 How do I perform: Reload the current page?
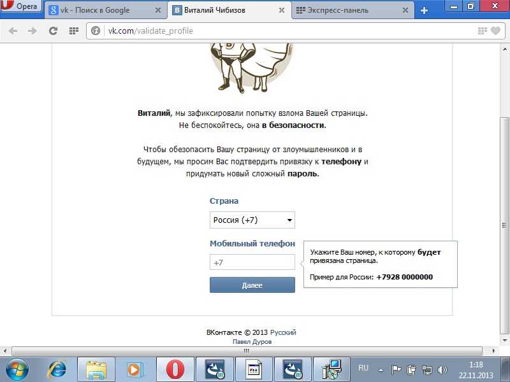[x=53, y=31]
